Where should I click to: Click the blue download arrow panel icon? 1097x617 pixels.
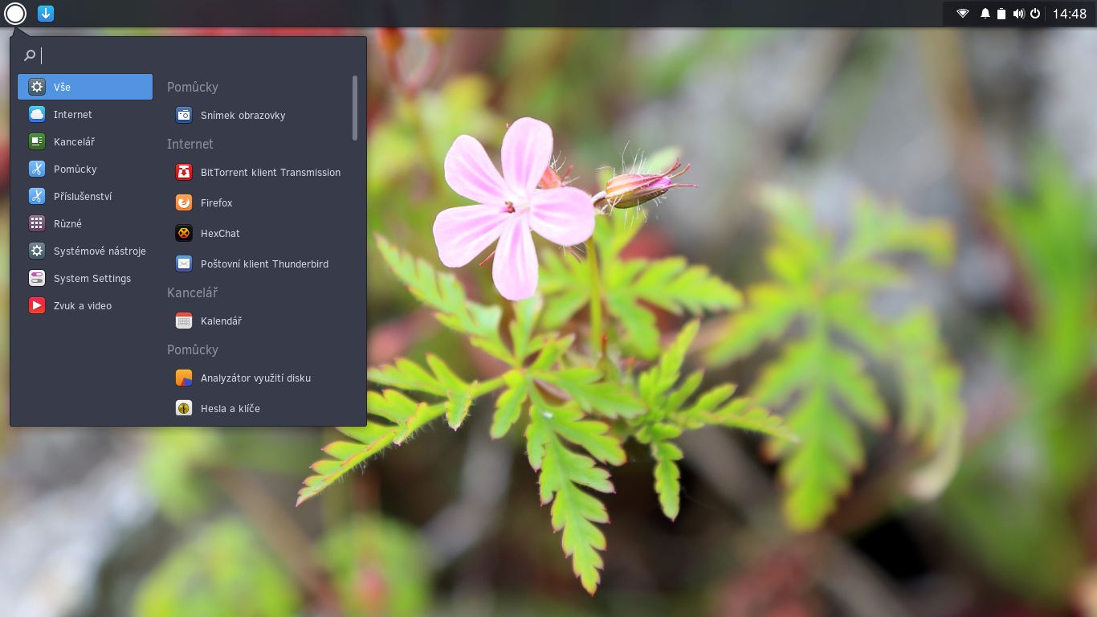pyautogui.click(x=46, y=13)
